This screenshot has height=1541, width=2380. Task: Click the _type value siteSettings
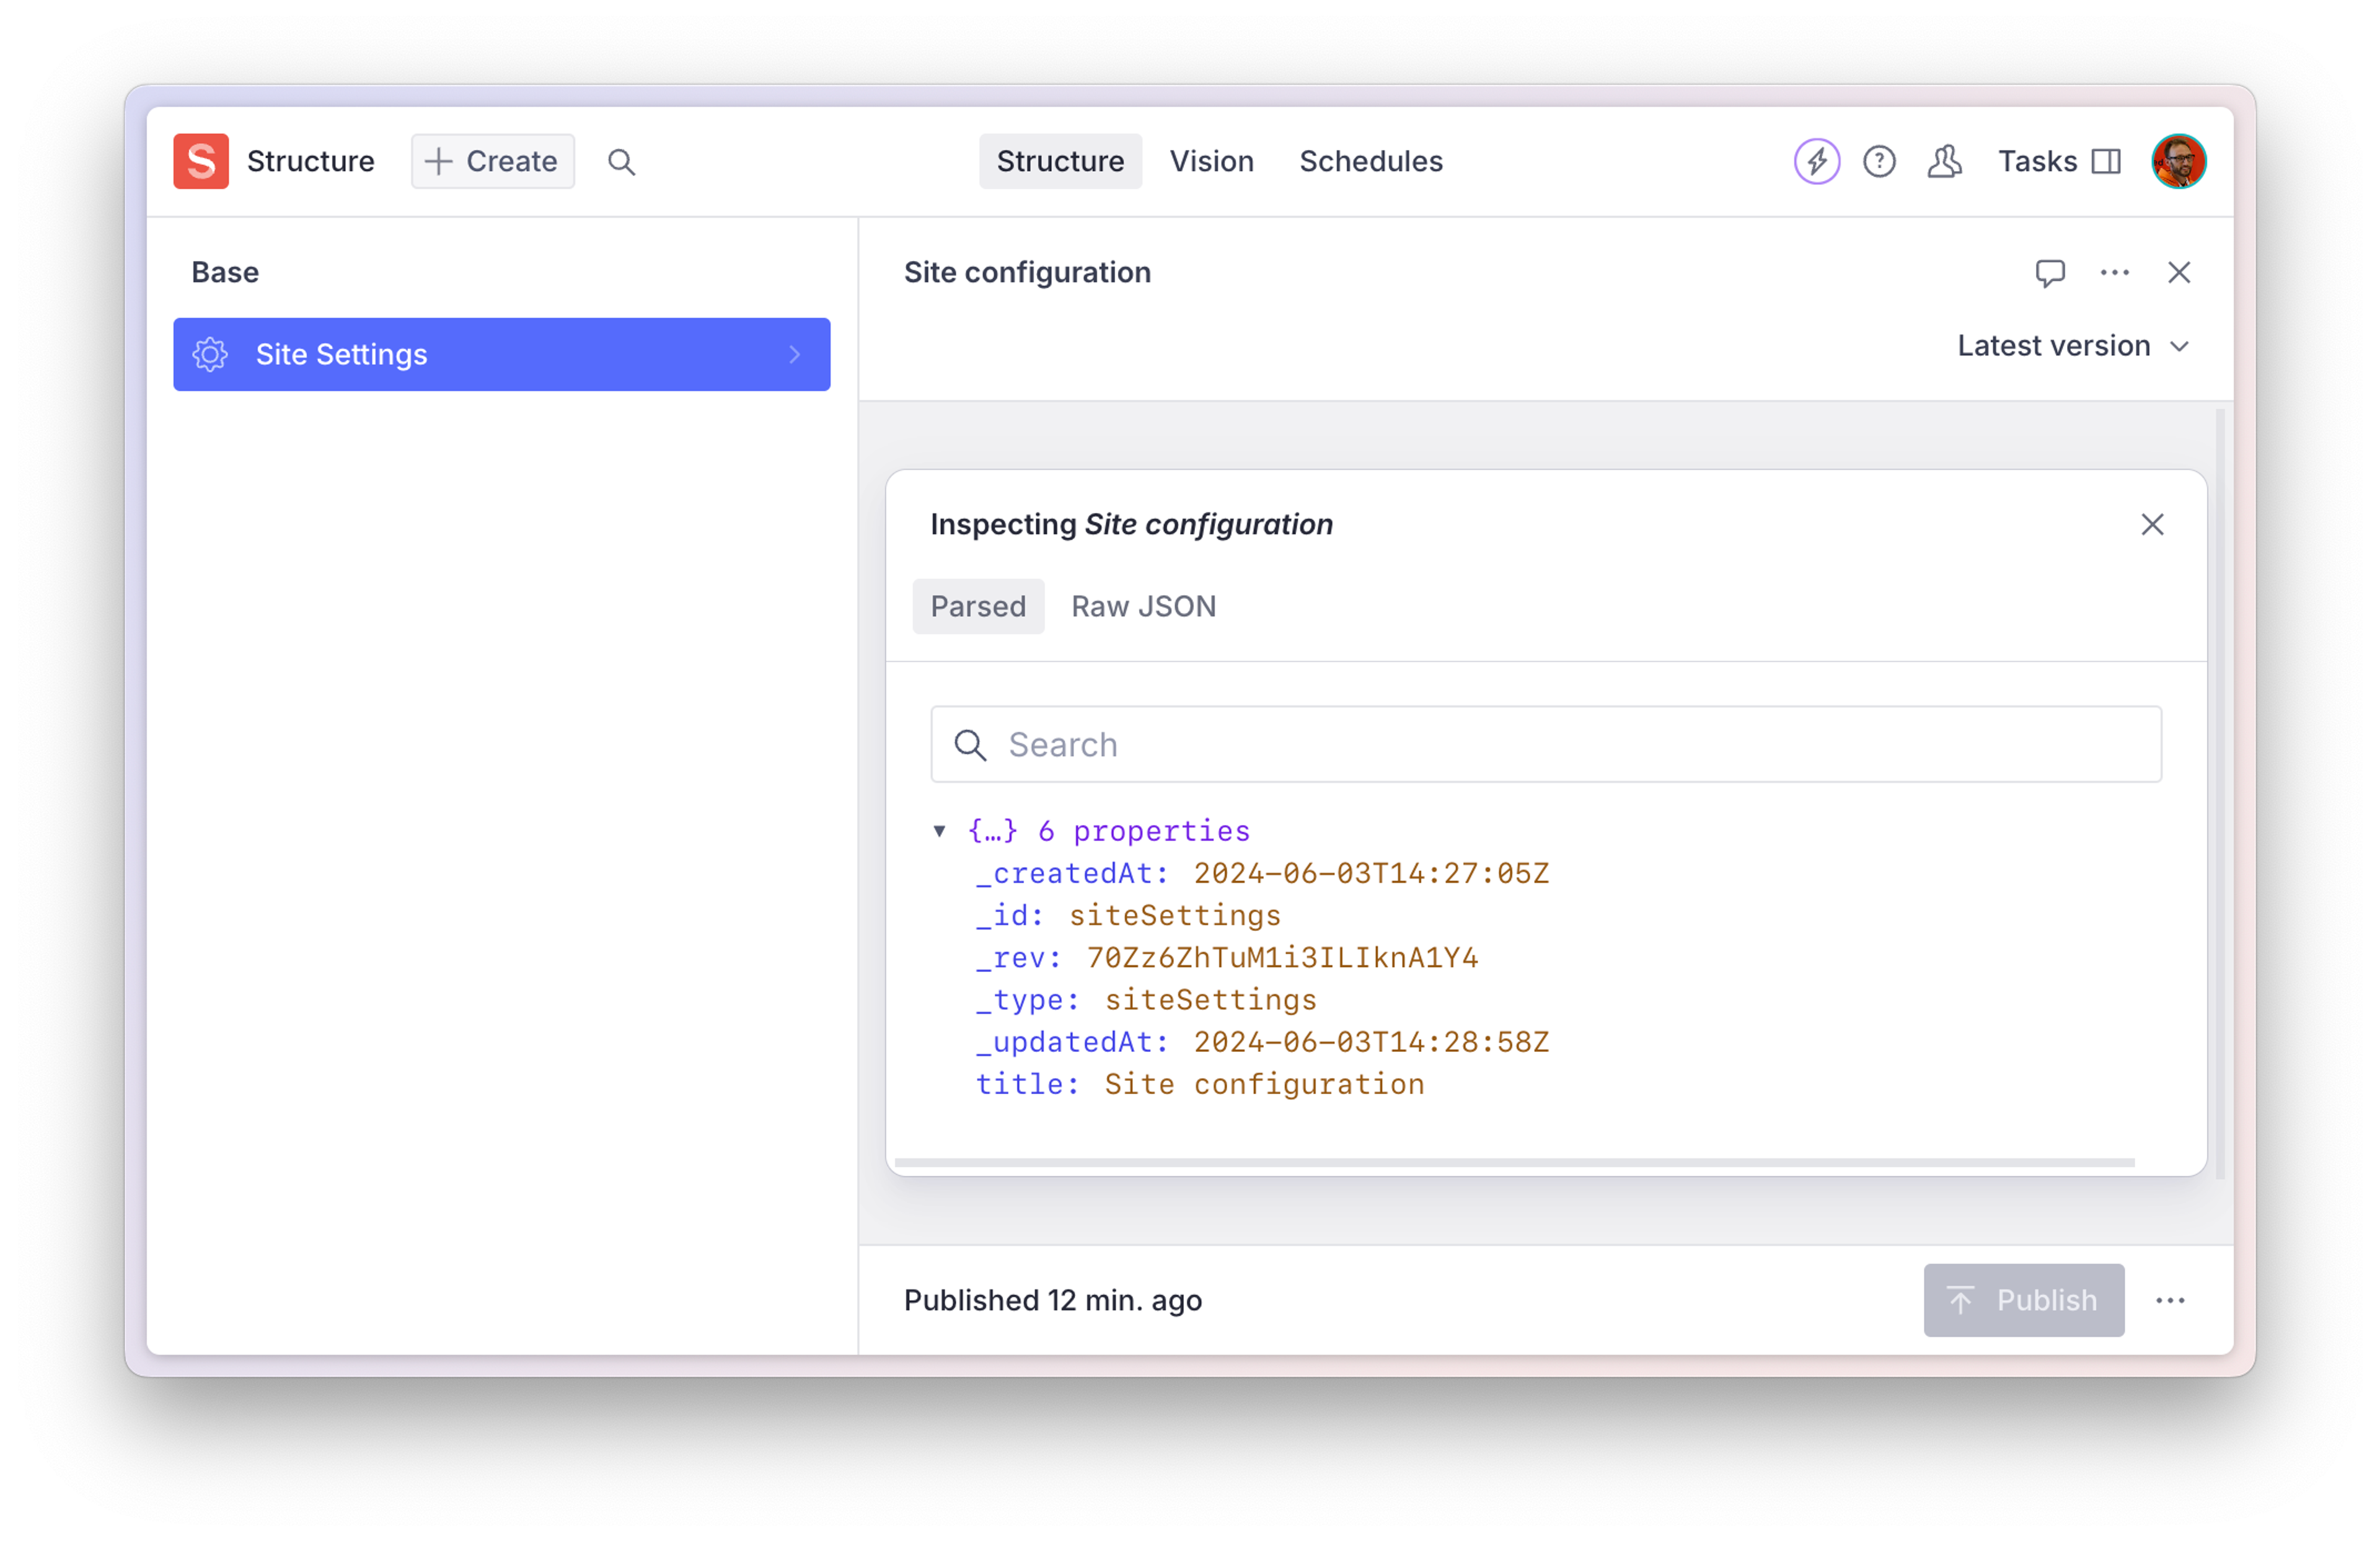coord(1210,1000)
